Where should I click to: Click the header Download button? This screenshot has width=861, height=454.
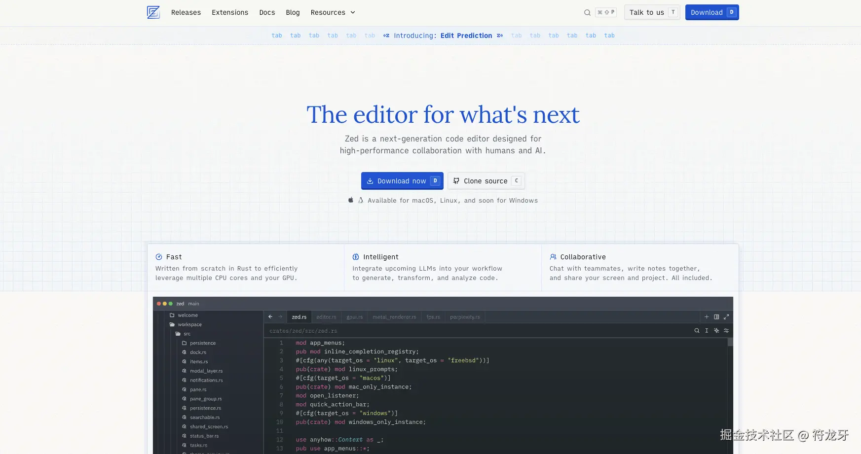pyautogui.click(x=712, y=12)
